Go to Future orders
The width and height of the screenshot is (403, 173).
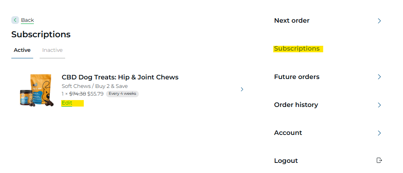pos(297,77)
